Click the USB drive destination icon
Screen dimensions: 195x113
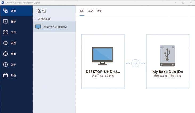point(167,56)
